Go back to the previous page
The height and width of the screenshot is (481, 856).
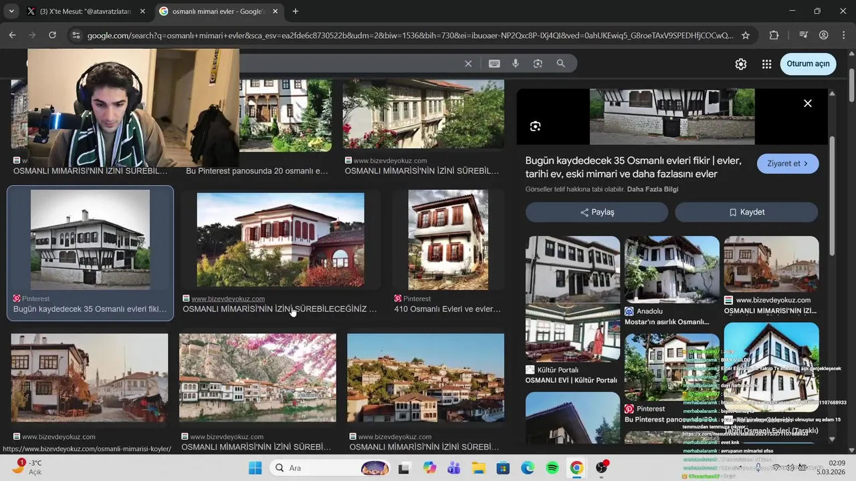coord(12,35)
